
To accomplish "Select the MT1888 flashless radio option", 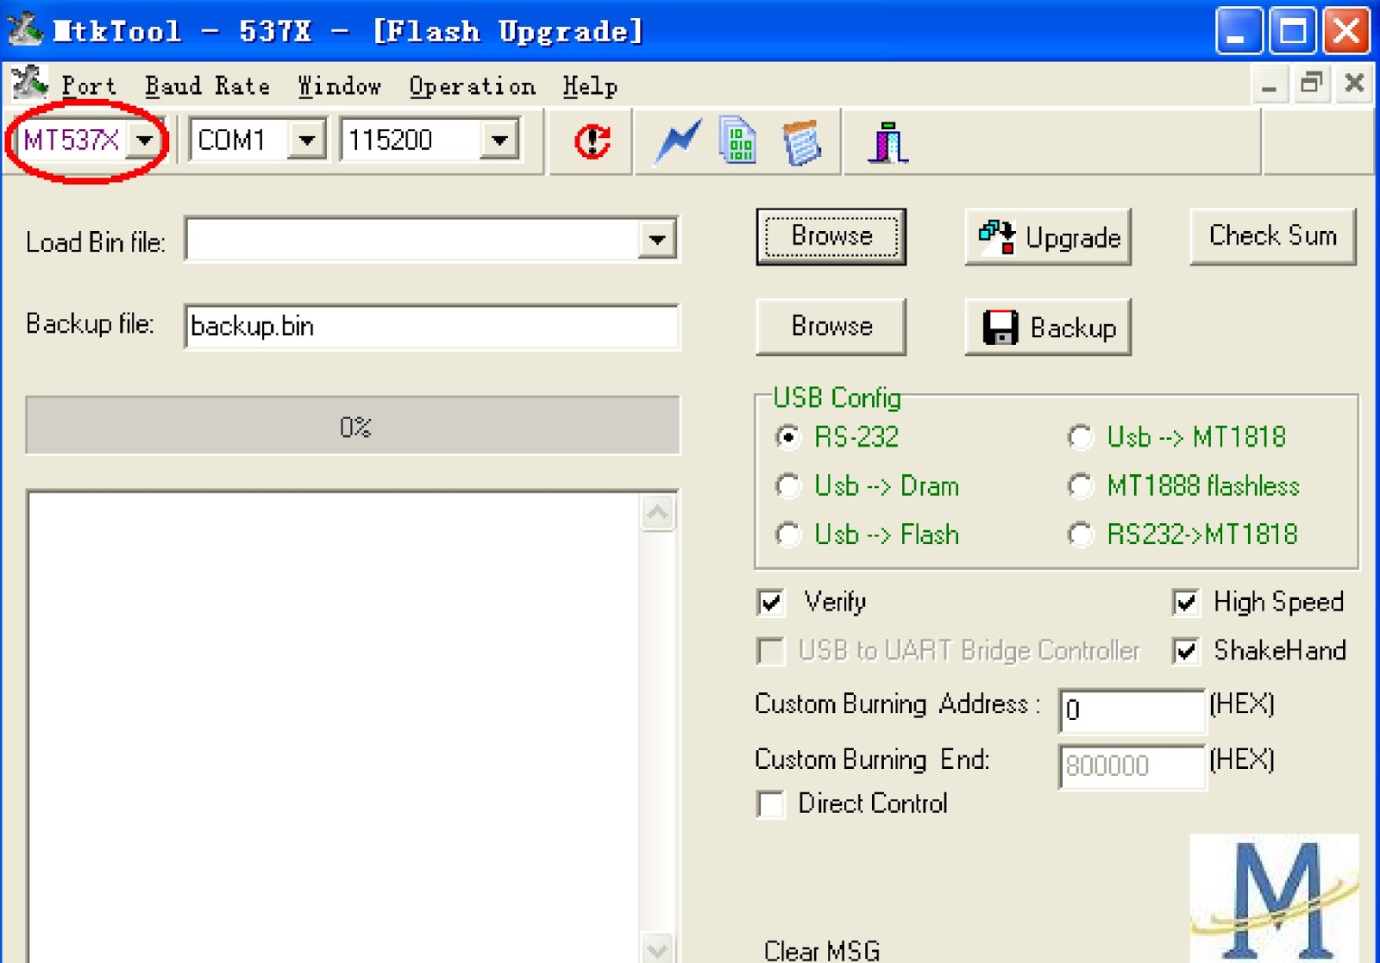I will coord(1081,486).
